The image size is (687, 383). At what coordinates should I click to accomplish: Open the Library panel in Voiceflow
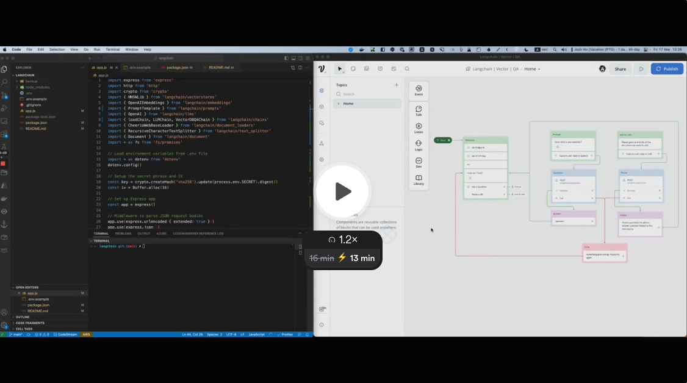click(418, 179)
